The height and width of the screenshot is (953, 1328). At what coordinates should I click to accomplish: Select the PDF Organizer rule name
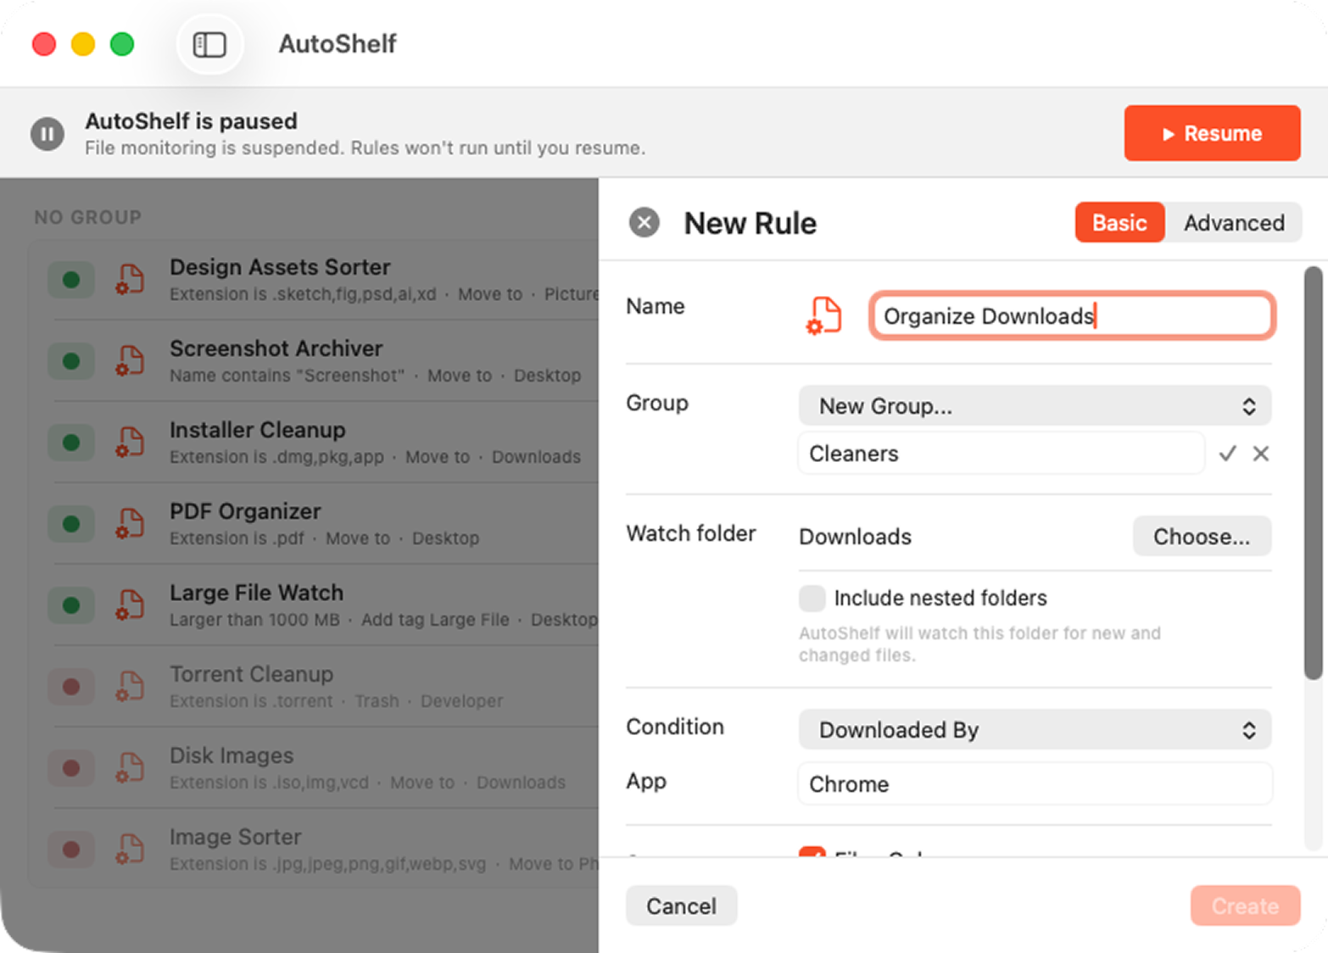tap(245, 511)
